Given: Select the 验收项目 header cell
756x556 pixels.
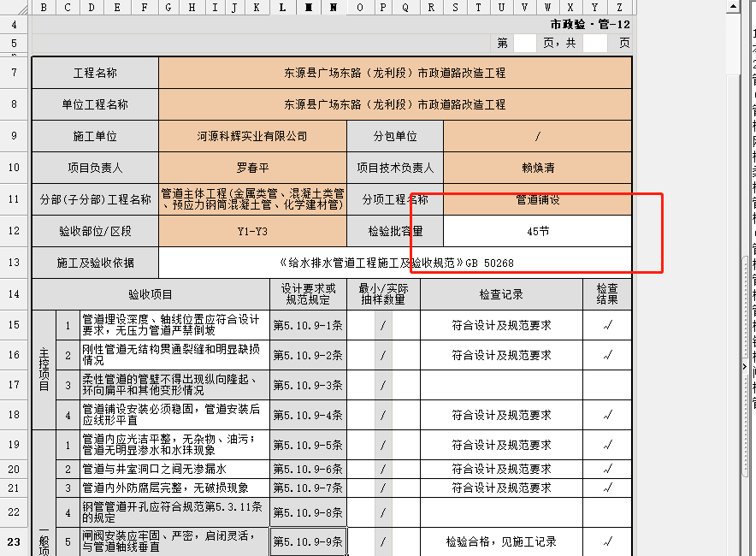Looking at the screenshot, I should tap(151, 294).
